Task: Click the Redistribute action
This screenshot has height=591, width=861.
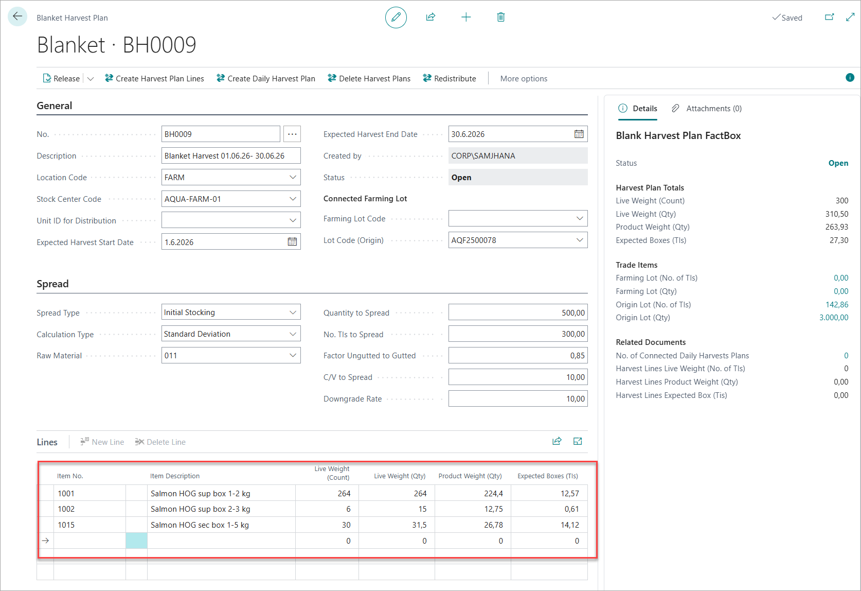Action: [x=450, y=79]
